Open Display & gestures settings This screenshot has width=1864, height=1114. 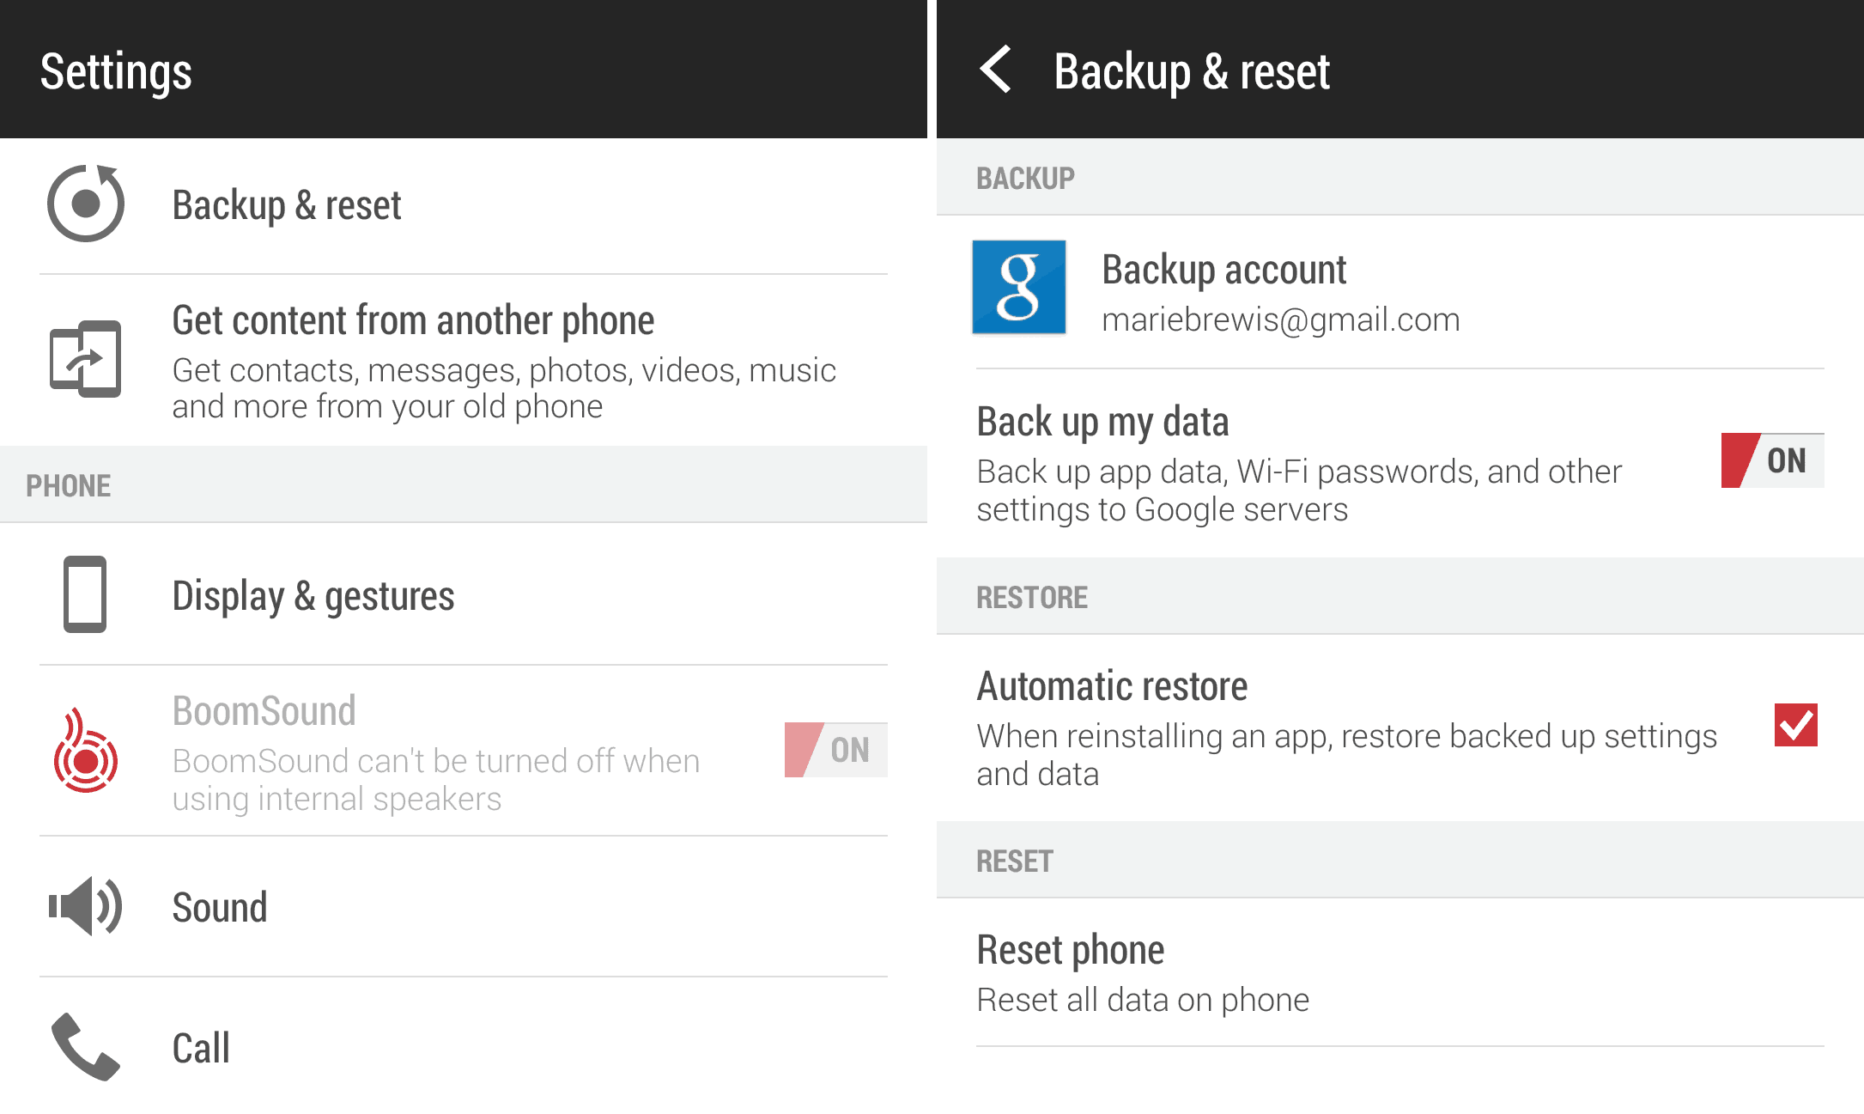tap(313, 595)
